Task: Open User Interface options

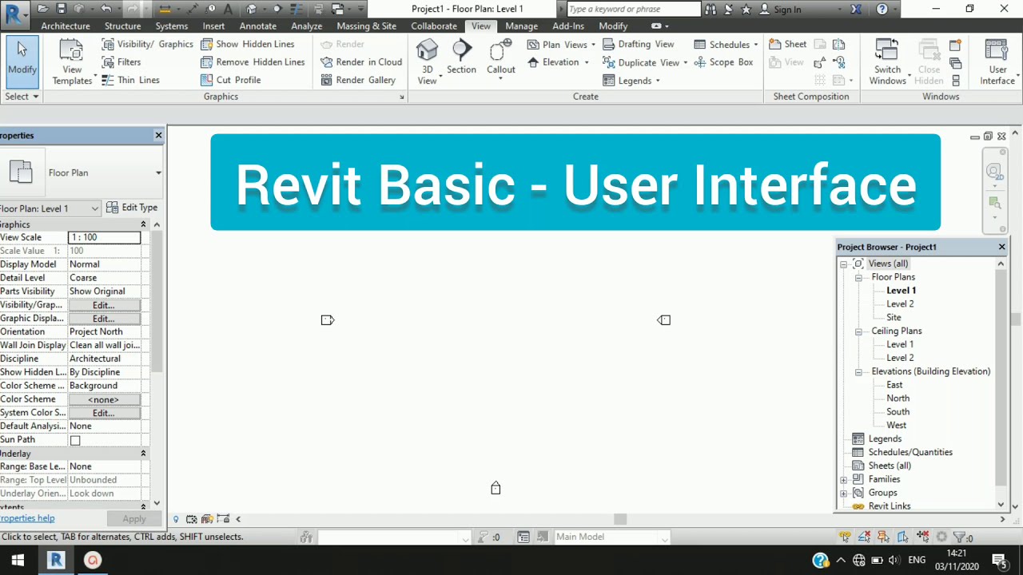Action: coord(997,62)
